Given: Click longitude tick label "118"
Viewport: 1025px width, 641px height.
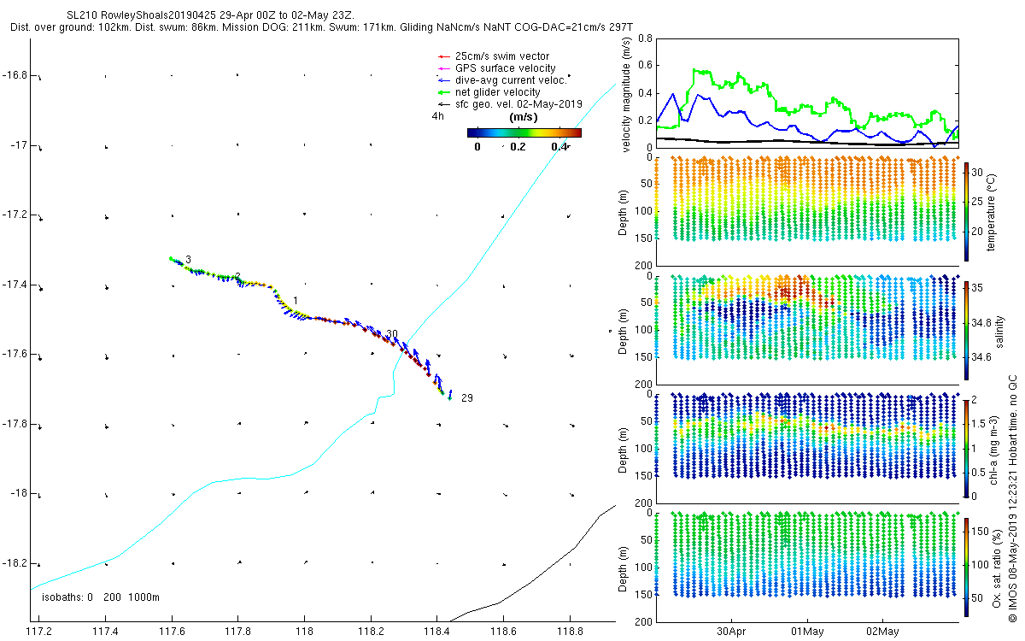Looking at the screenshot, I should click(x=304, y=632).
